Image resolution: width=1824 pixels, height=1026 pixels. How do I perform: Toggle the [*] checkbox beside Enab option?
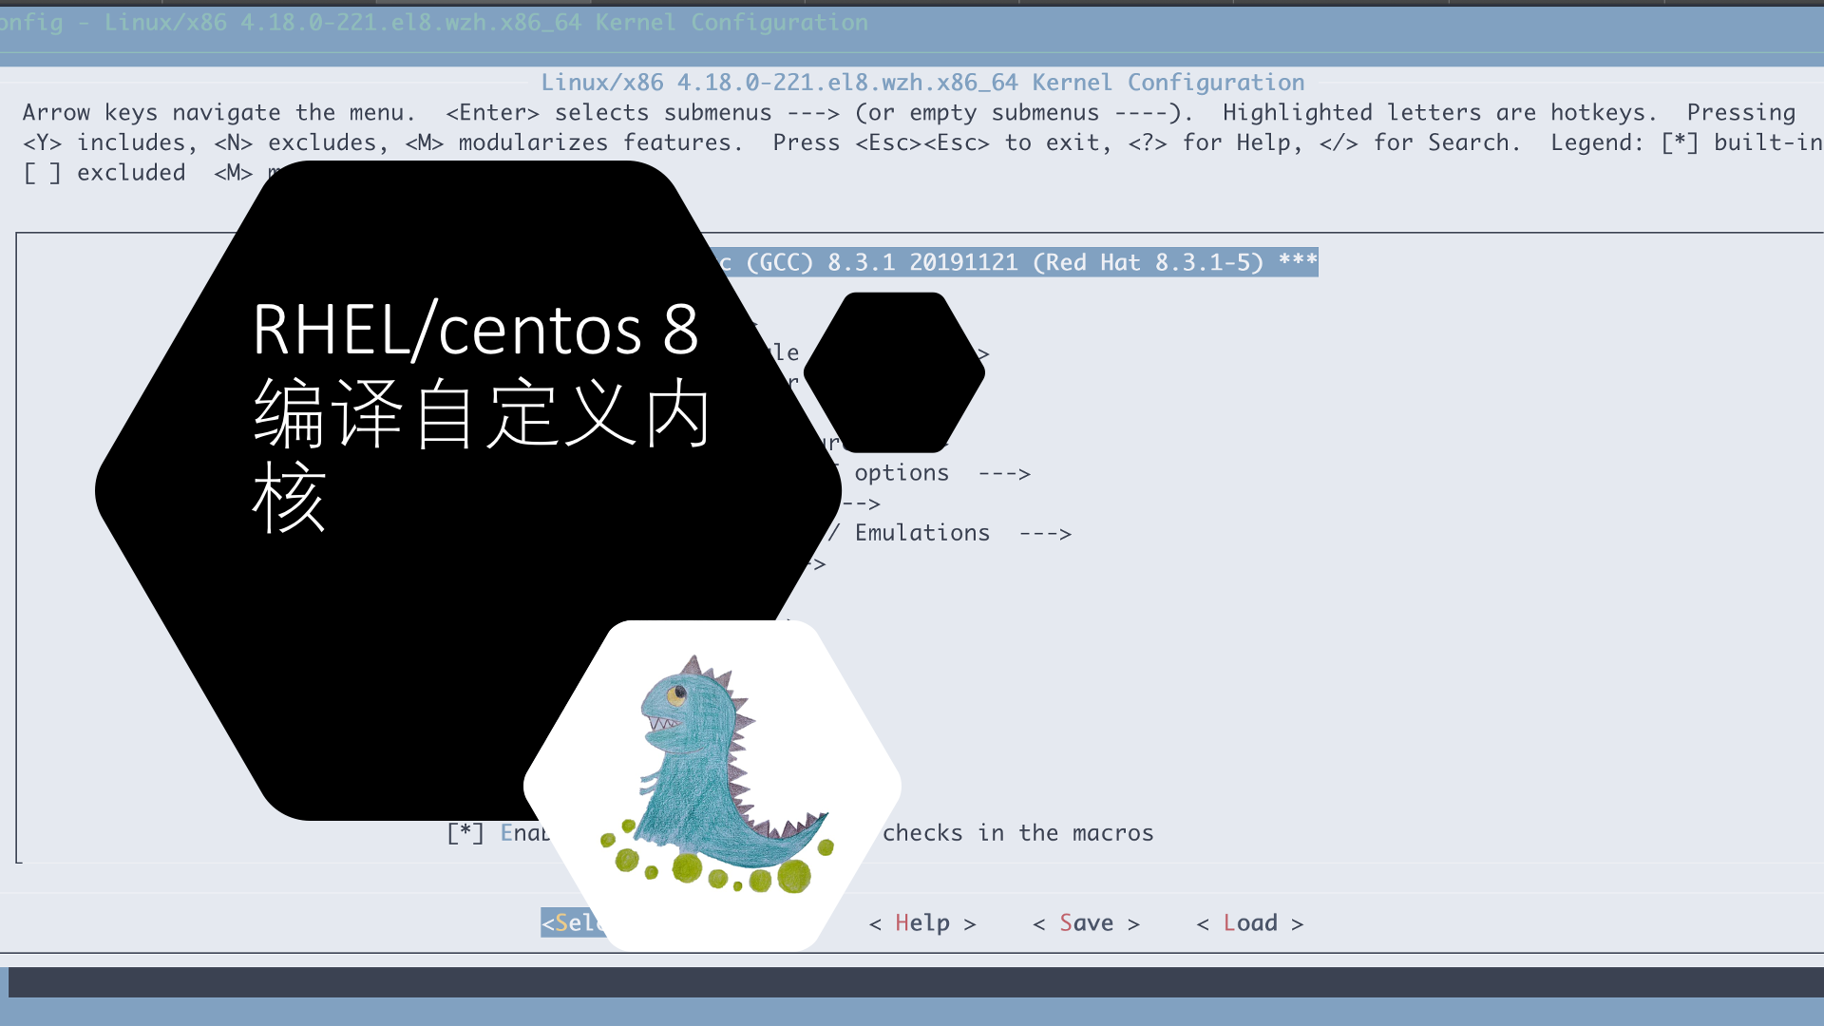tap(465, 833)
